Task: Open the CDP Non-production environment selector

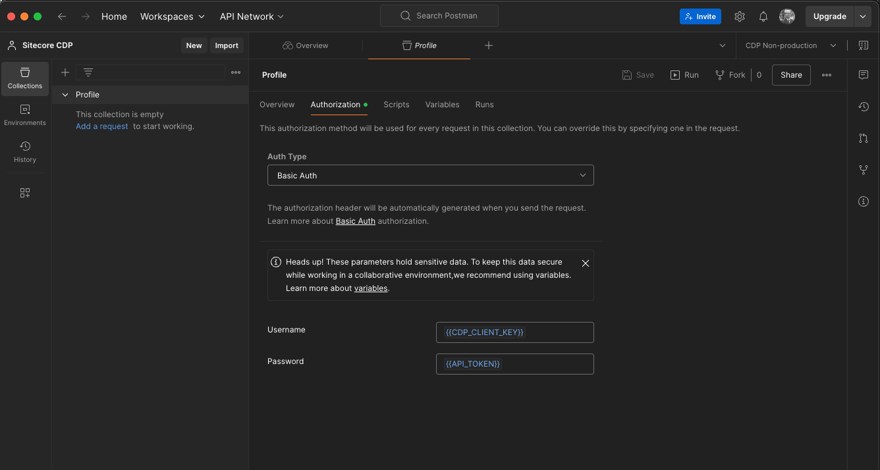Action: tap(790, 45)
